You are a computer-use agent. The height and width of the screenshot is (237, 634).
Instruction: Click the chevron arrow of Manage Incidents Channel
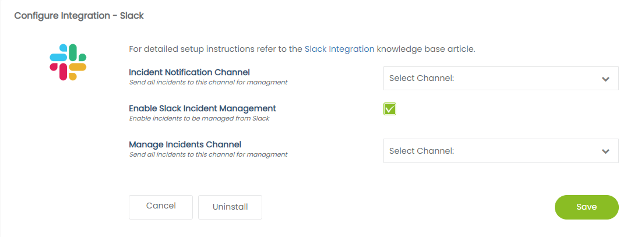(605, 151)
